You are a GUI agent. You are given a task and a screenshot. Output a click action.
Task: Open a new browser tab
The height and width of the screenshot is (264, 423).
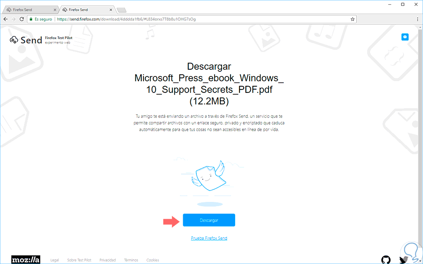pyautogui.click(x=121, y=10)
